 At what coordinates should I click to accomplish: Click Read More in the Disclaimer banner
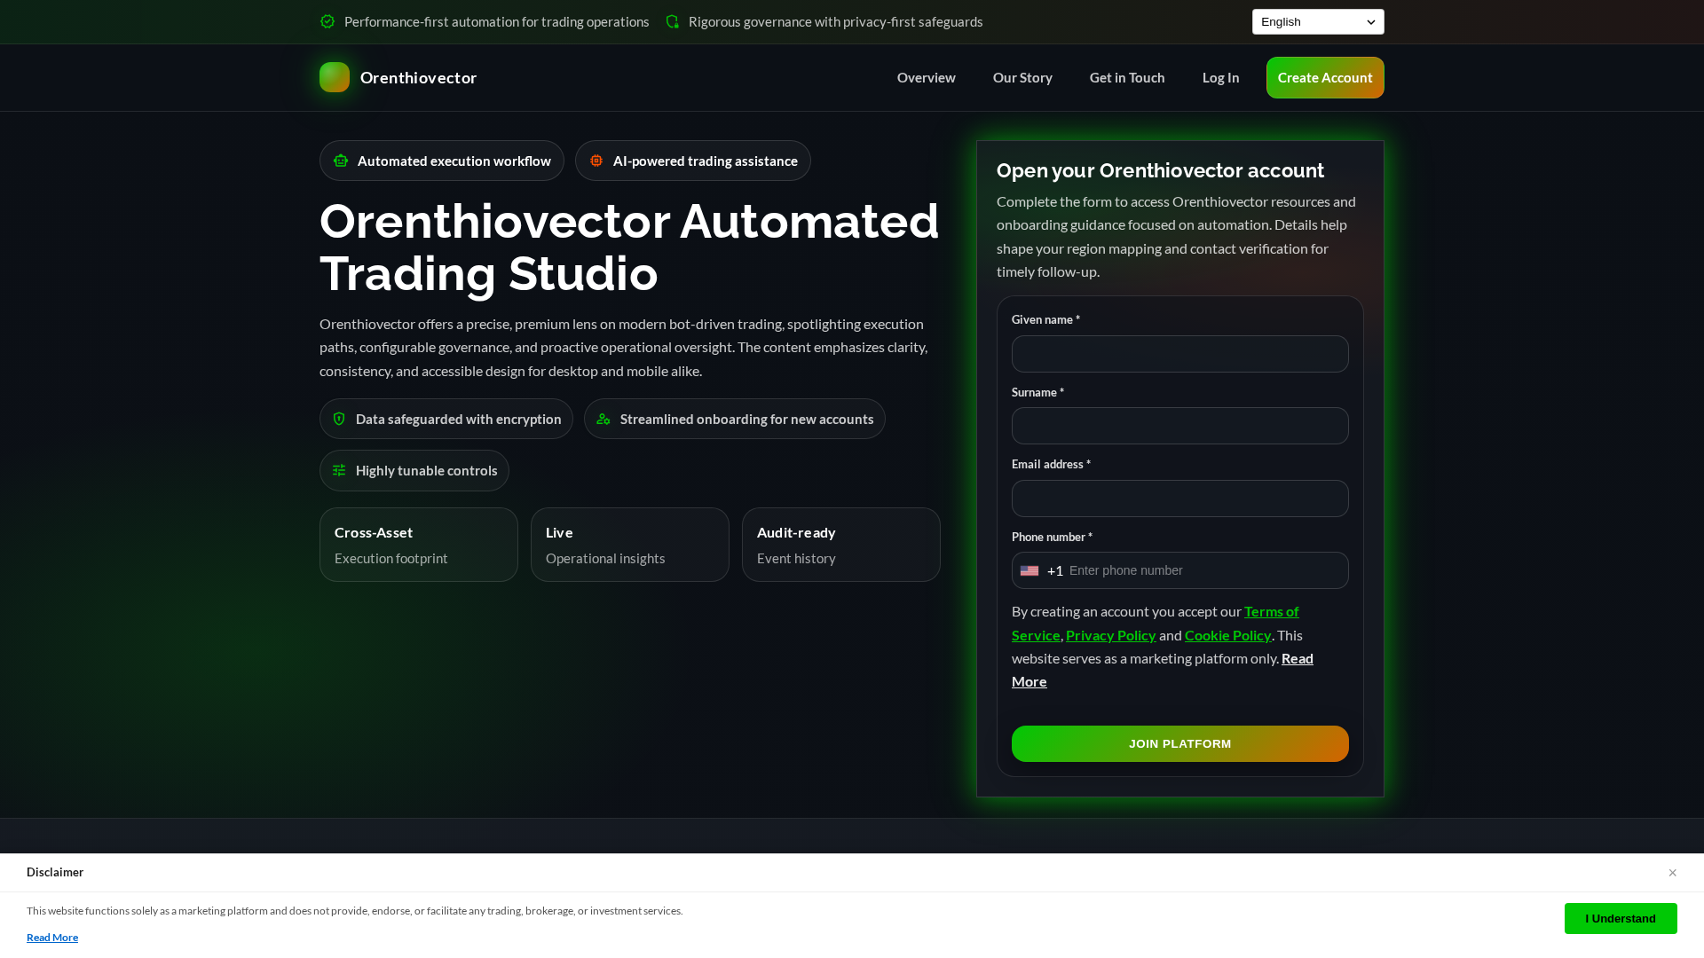(x=52, y=938)
